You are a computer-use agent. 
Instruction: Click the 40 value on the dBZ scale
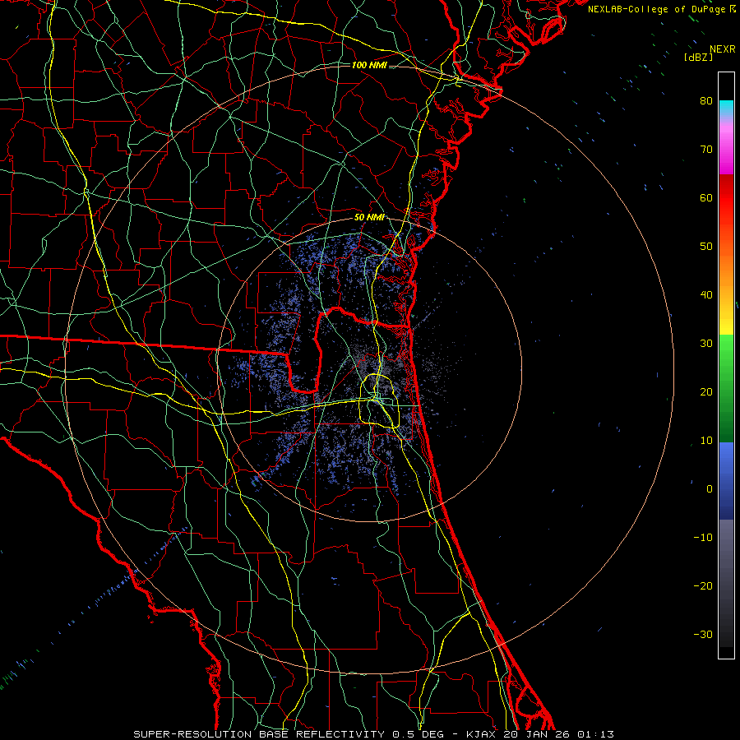706,295
